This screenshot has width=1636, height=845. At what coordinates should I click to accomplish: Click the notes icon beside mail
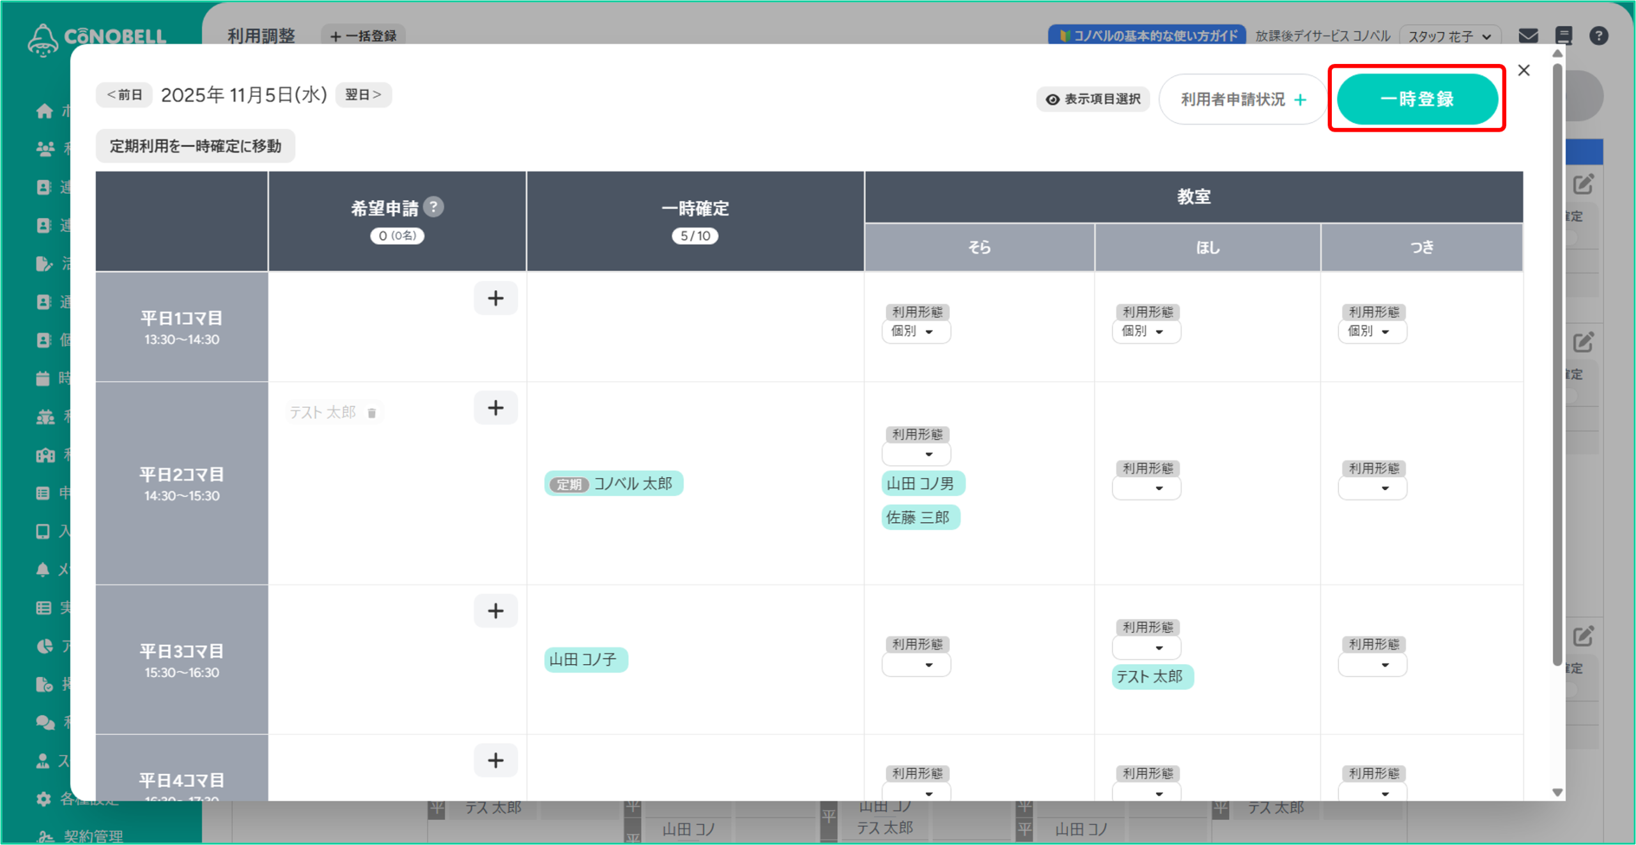tap(1563, 36)
